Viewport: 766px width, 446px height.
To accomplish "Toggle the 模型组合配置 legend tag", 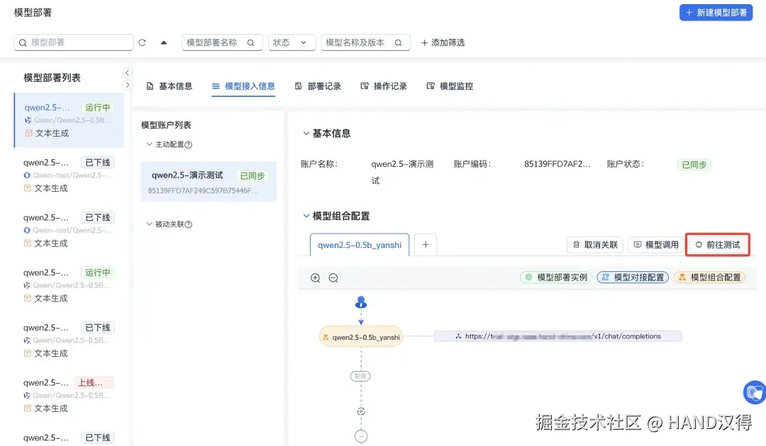I will click(x=709, y=278).
